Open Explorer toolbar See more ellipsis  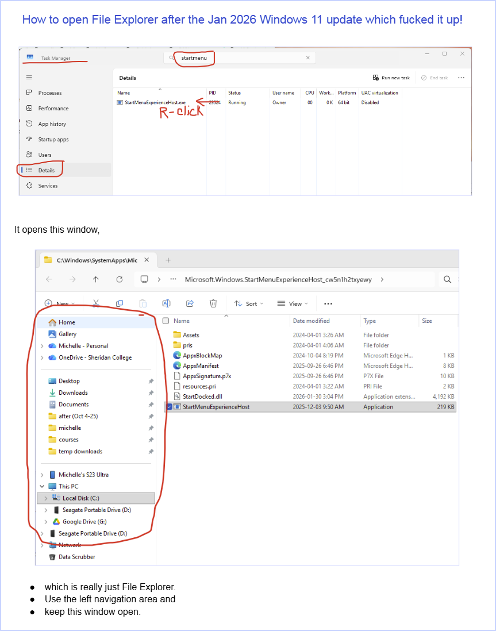click(x=328, y=303)
